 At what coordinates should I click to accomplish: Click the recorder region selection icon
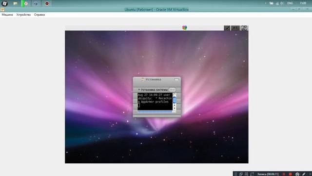coord(252,174)
